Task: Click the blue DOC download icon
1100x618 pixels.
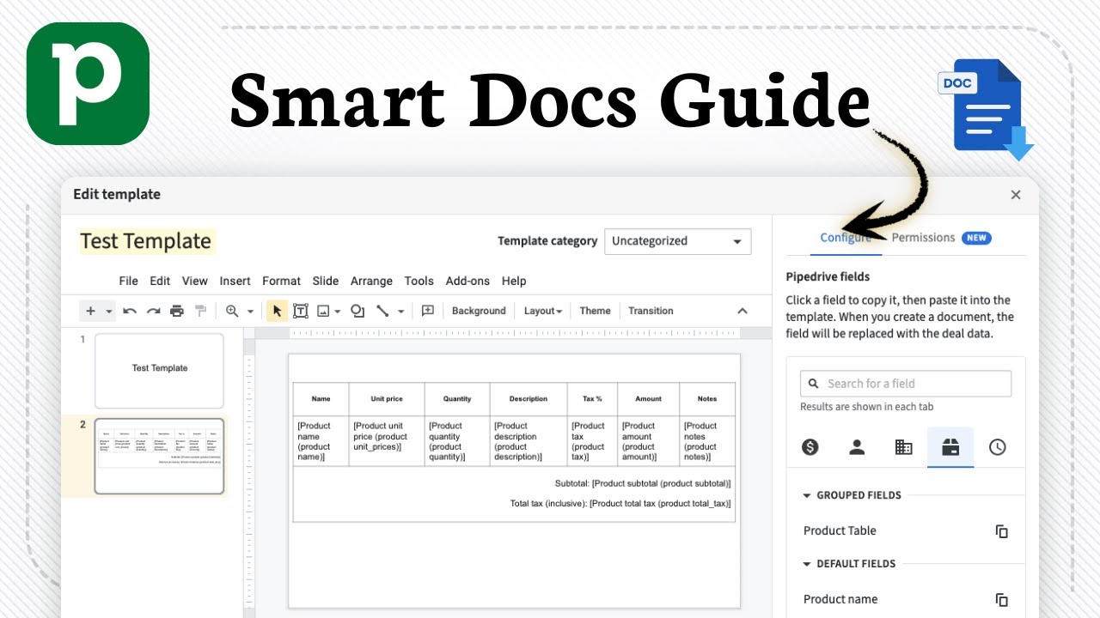Action: [x=986, y=108]
